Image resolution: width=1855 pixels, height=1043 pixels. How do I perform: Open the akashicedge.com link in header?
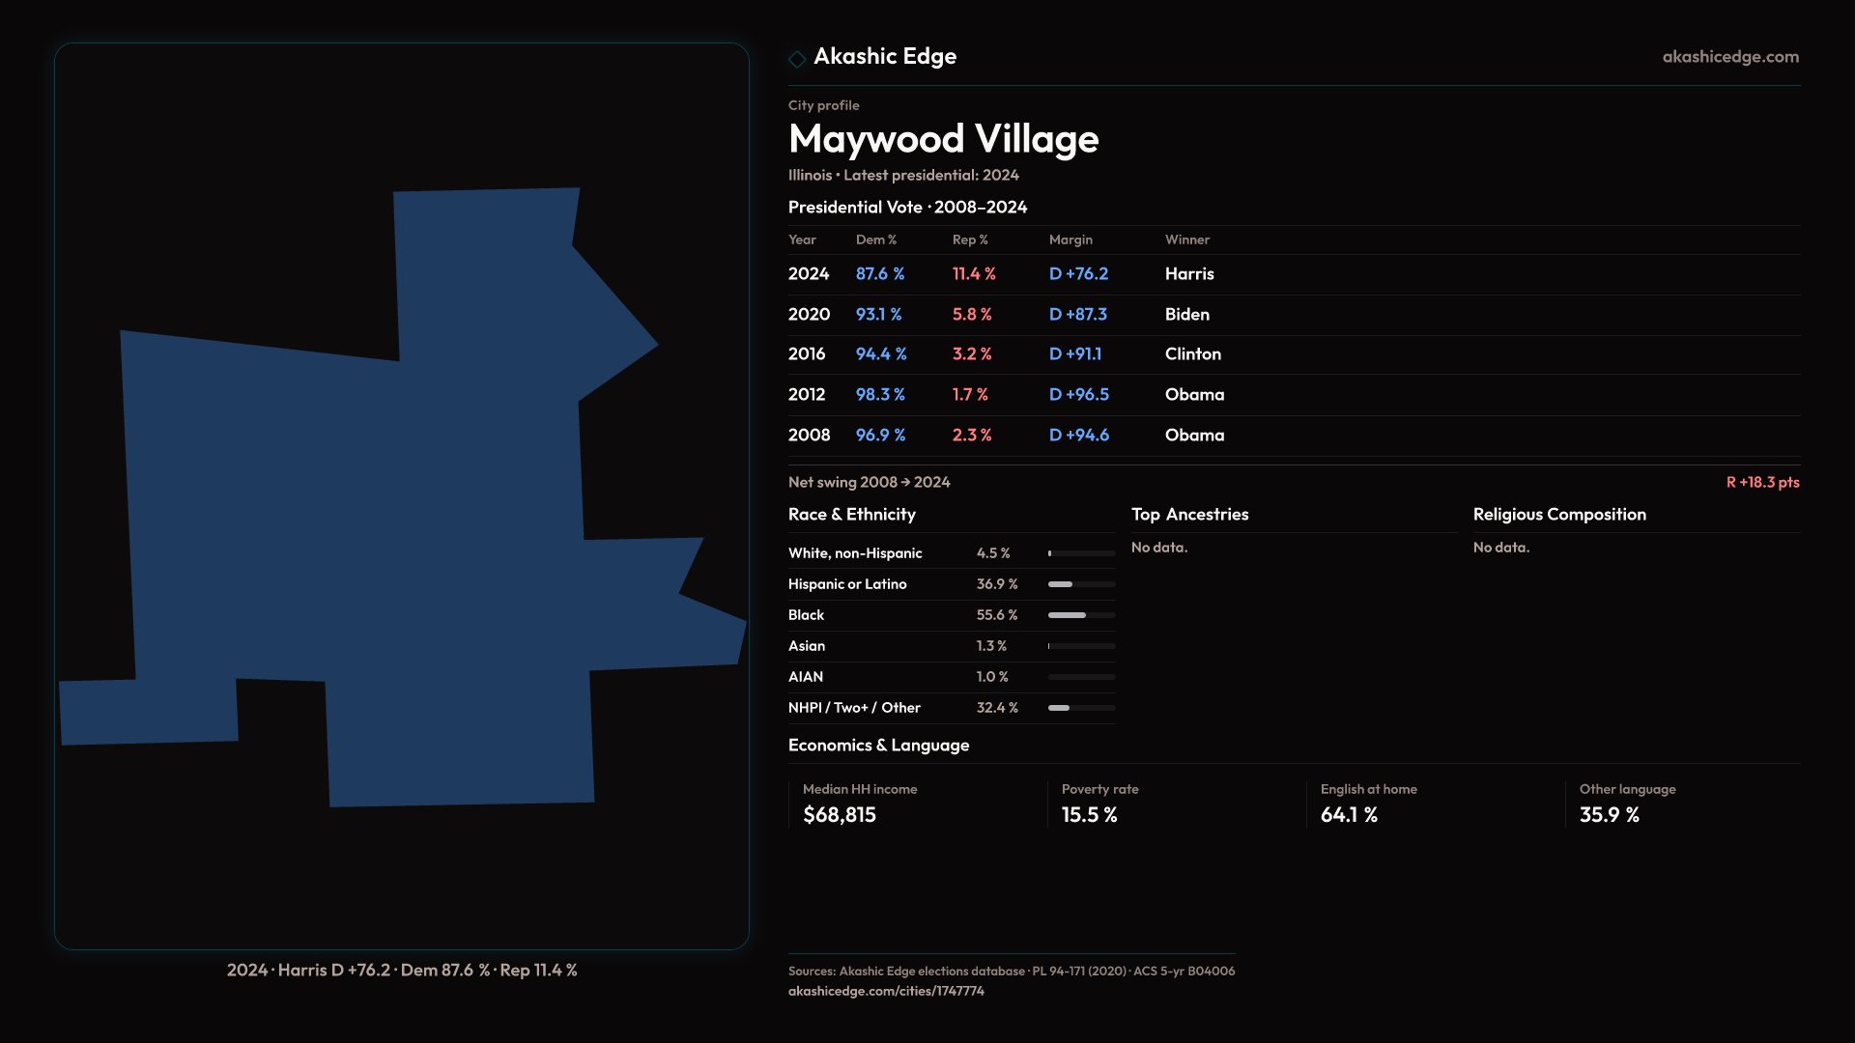pyautogui.click(x=1729, y=57)
